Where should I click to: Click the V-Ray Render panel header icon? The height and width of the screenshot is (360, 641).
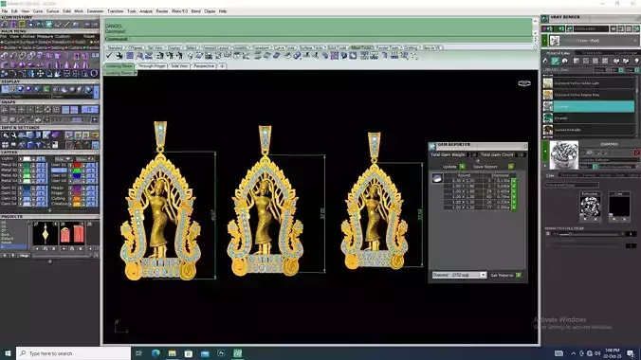(545, 18)
